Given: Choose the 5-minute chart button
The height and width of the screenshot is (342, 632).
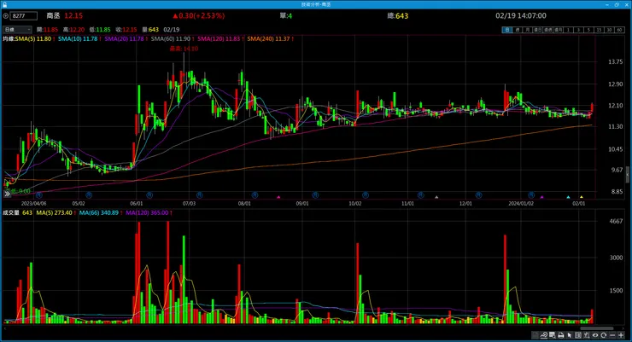Looking at the screenshot, I should (588, 30).
